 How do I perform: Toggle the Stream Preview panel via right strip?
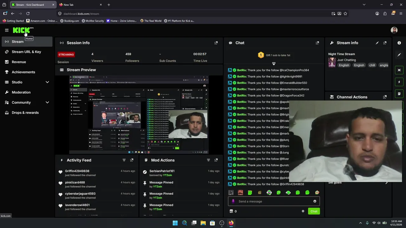399,70
